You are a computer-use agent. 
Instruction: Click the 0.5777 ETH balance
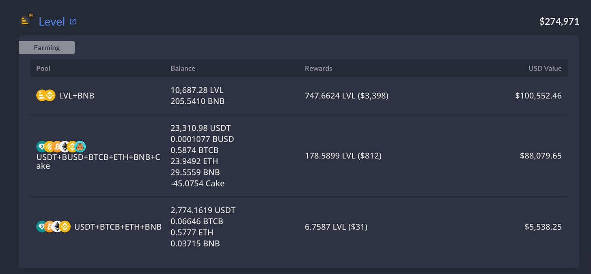(x=192, y=233)
